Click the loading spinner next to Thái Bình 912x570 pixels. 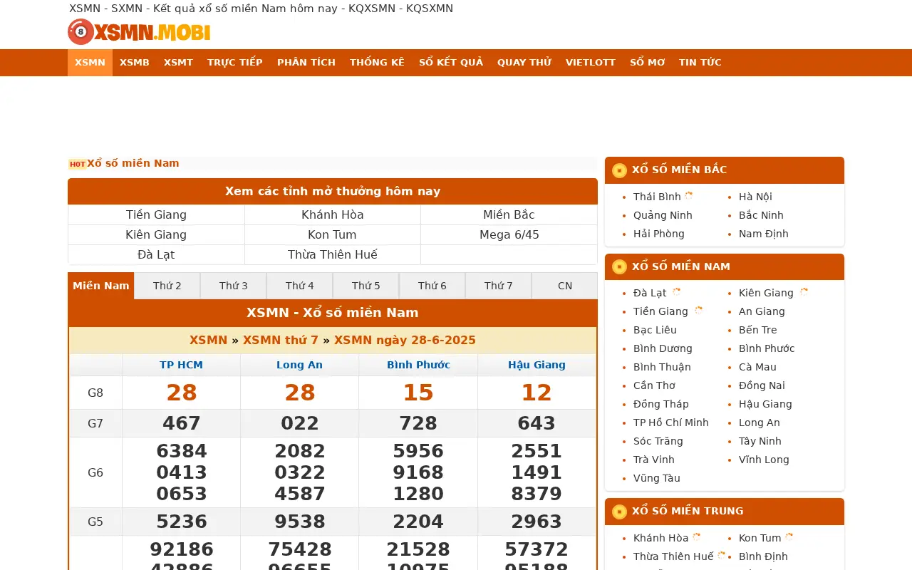pos(689,196)
